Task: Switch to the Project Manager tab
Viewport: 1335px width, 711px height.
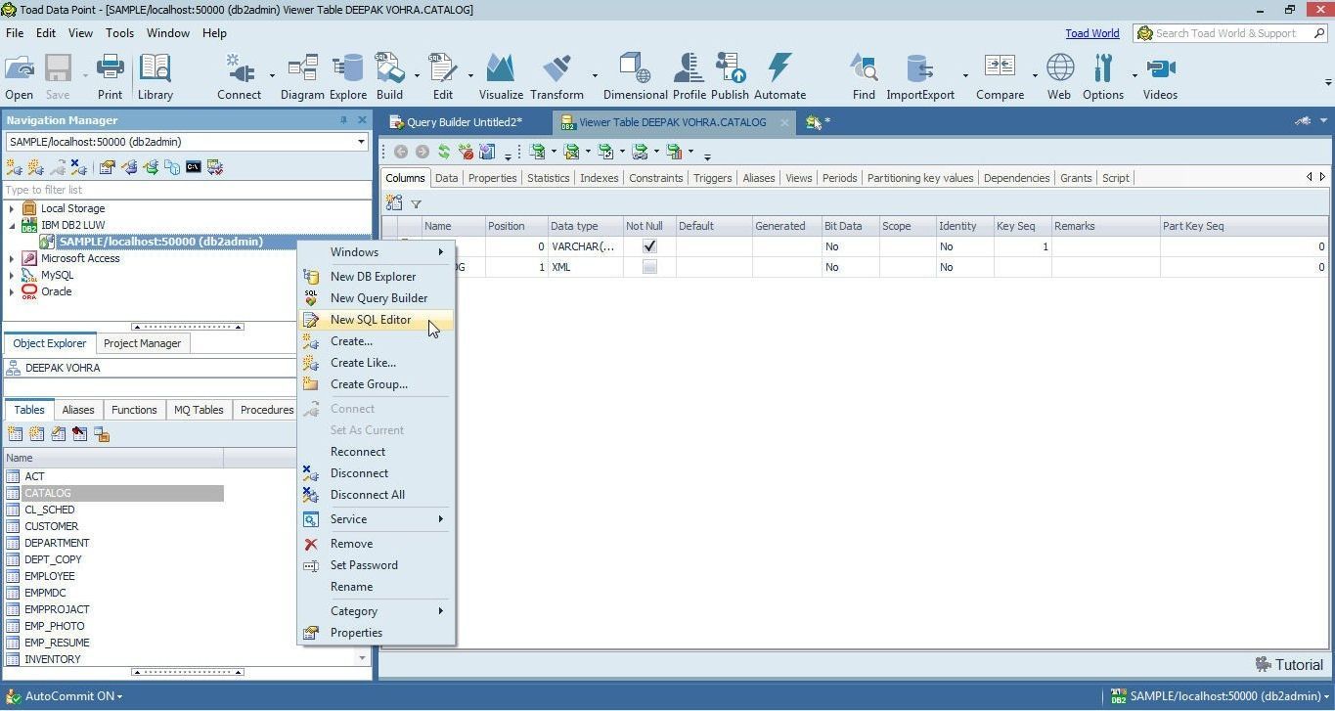Action: (142, 343)
